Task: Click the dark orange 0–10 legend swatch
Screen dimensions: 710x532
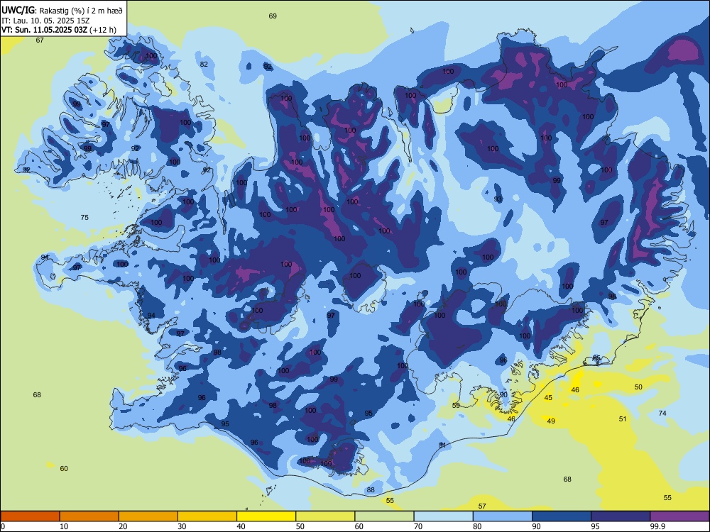Action: [30, 516]
